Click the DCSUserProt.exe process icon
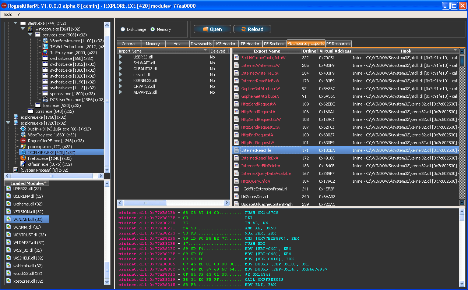The image size is (468, 290). pyautogui.click(x=45, y=100)
